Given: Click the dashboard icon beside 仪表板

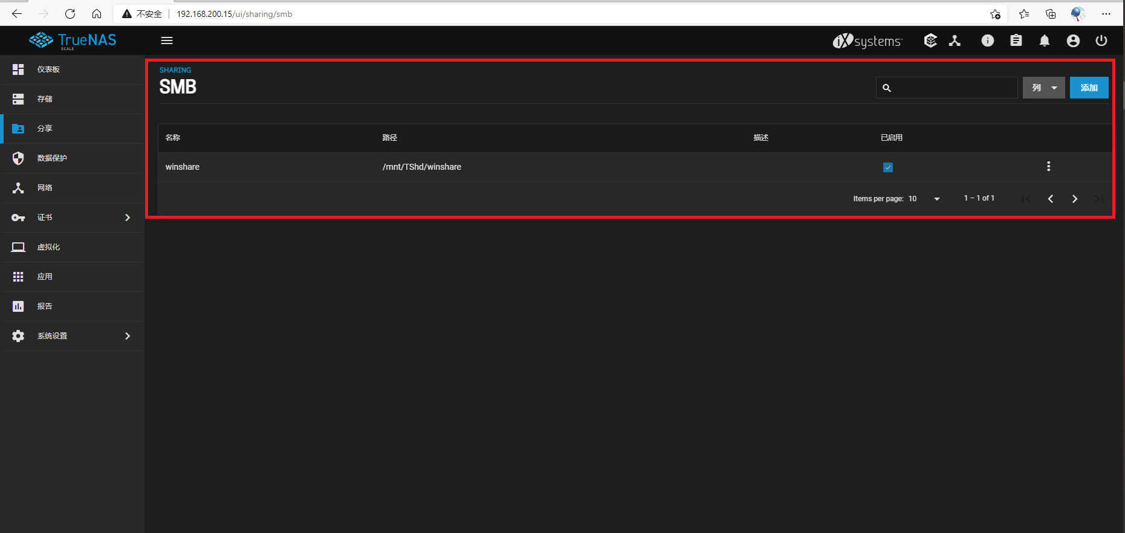Looking at the screenshot, I should pyautogui.click(x=18, y=69).
